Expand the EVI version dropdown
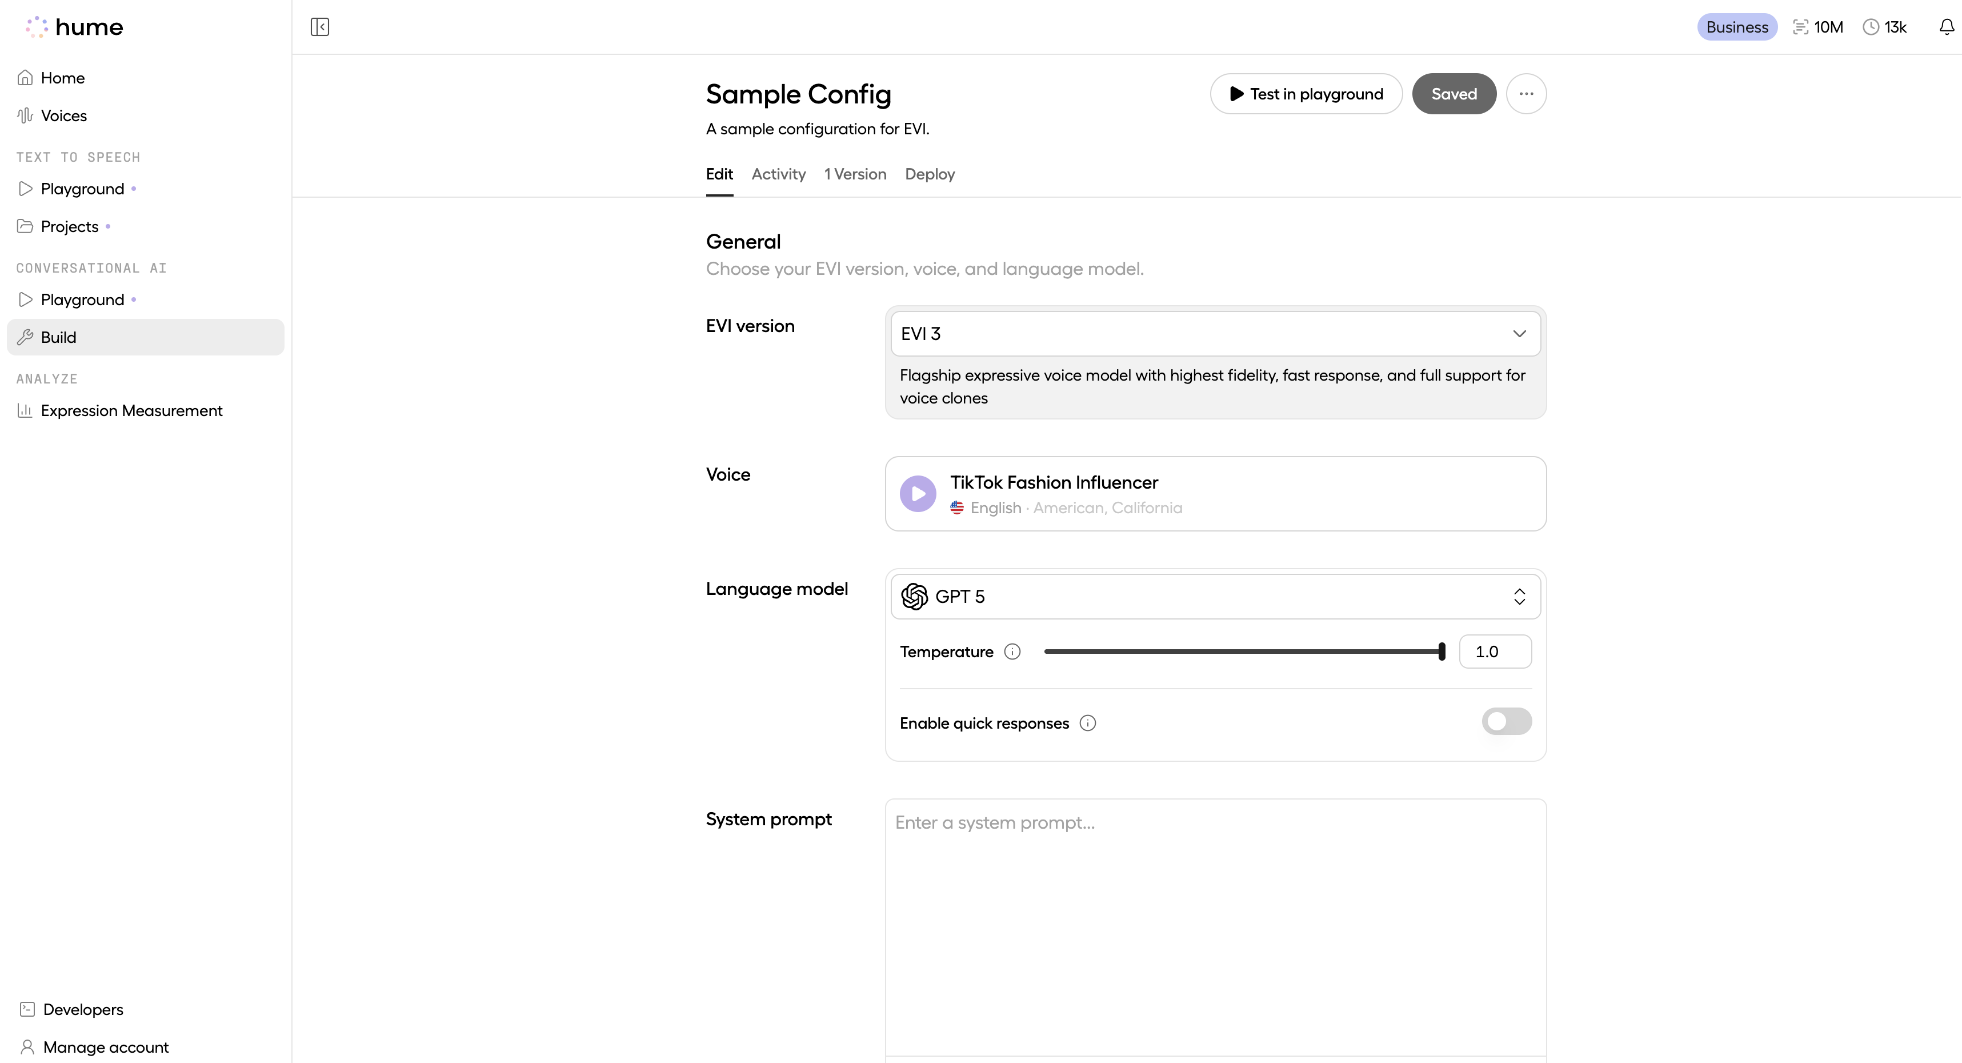Image resolution: width=1962 pixels, height=1063 pixels. (1215, 334)
